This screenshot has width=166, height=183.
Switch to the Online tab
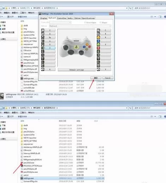(x=78, y=18)
